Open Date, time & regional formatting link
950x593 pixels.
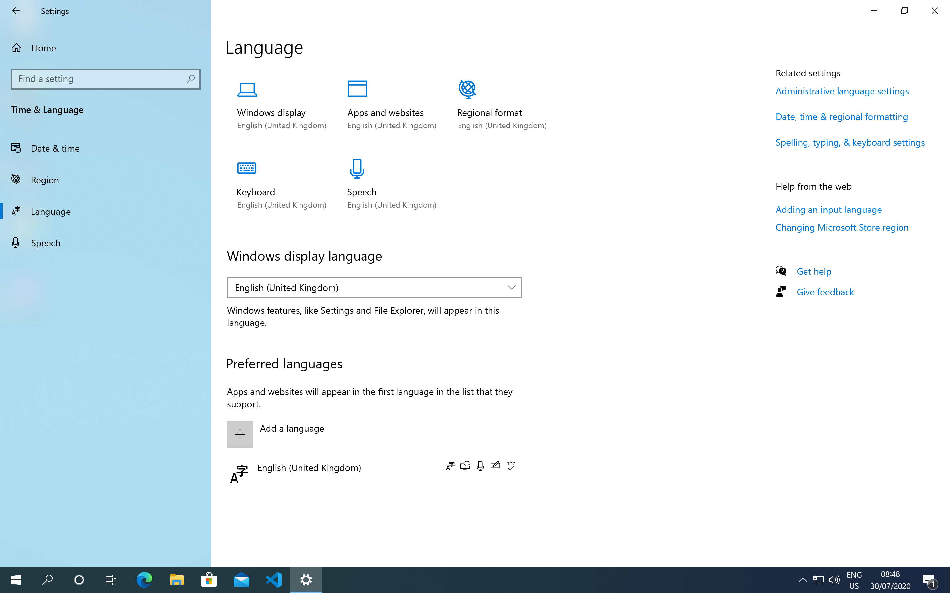click(x=842, y=117)
